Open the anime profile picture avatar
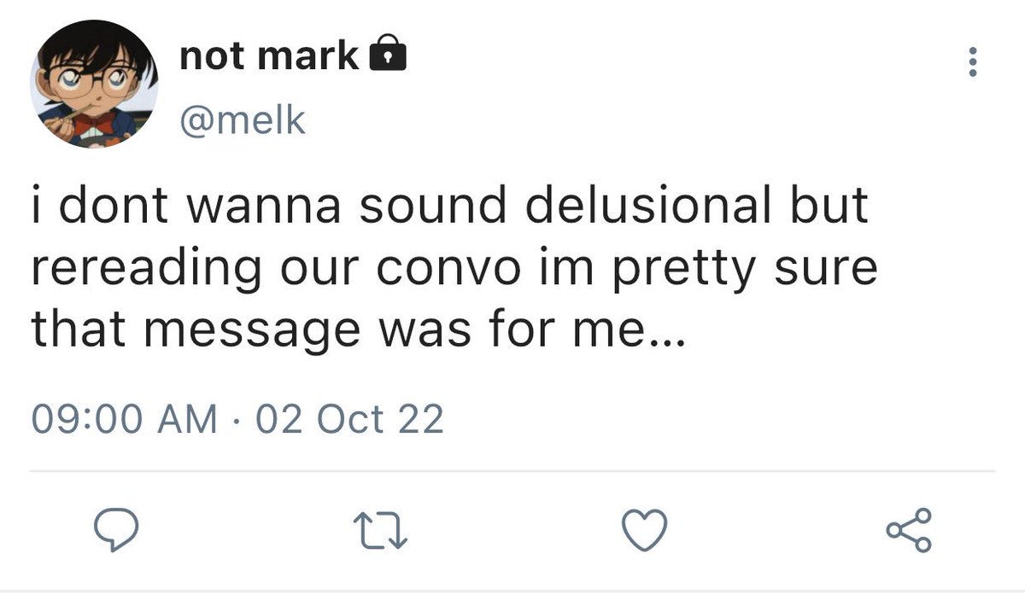The width and height of the screenshot is (1025, 606). (95, 84)
